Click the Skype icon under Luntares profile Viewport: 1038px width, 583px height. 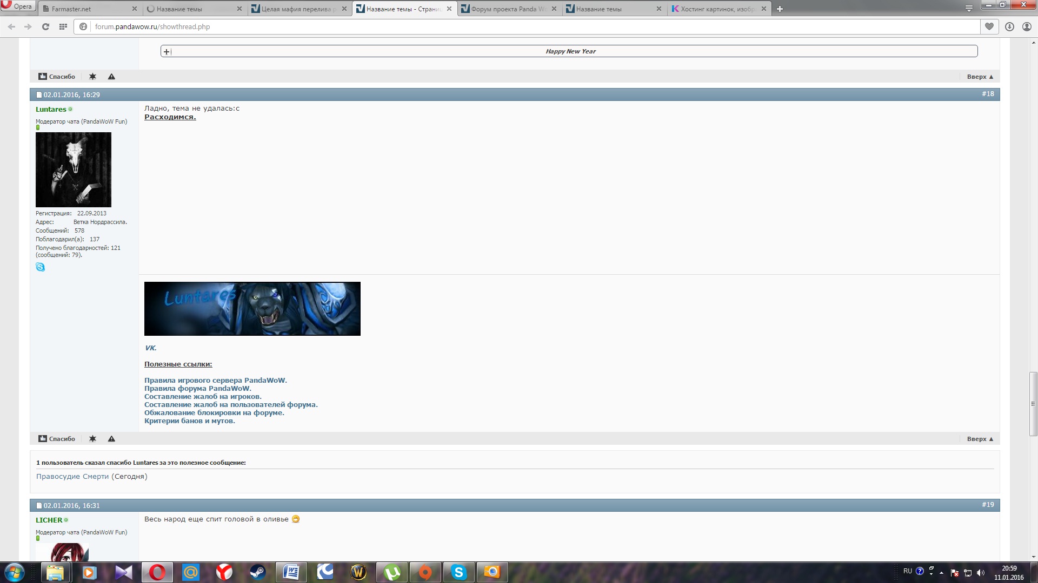(41, 267)
